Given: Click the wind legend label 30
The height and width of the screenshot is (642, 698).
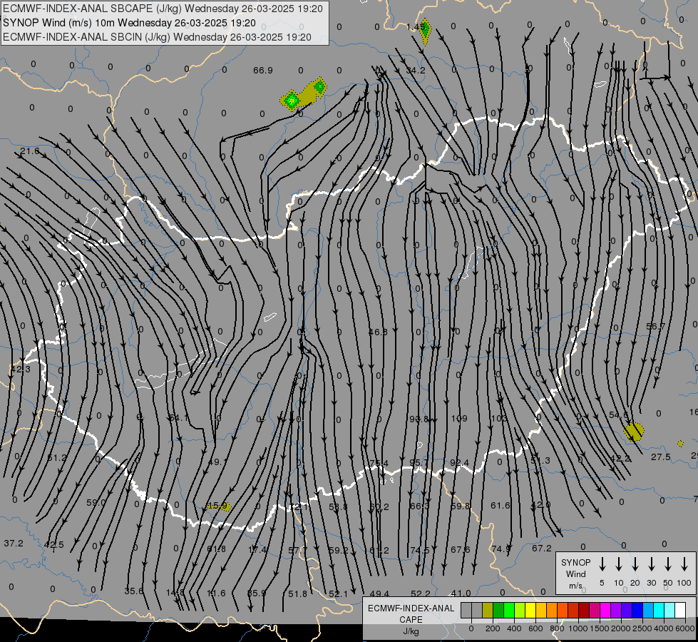Looking at the screenshot, I should coord(652,583).
